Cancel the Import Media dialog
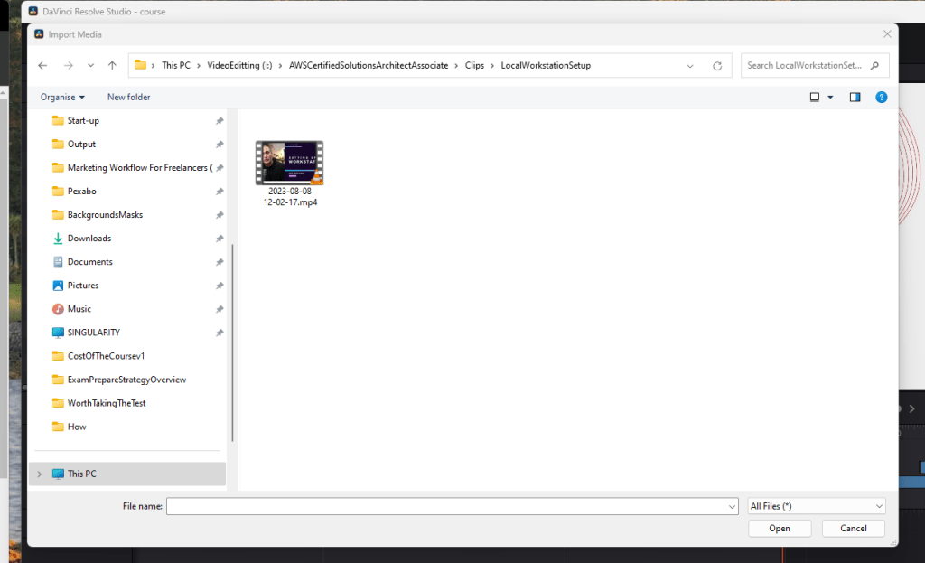 (x=853, y=528)
